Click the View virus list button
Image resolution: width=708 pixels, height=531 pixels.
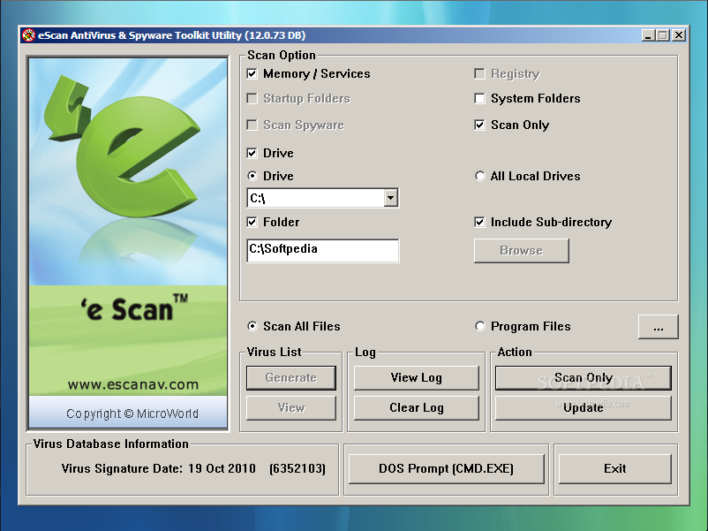291,408
